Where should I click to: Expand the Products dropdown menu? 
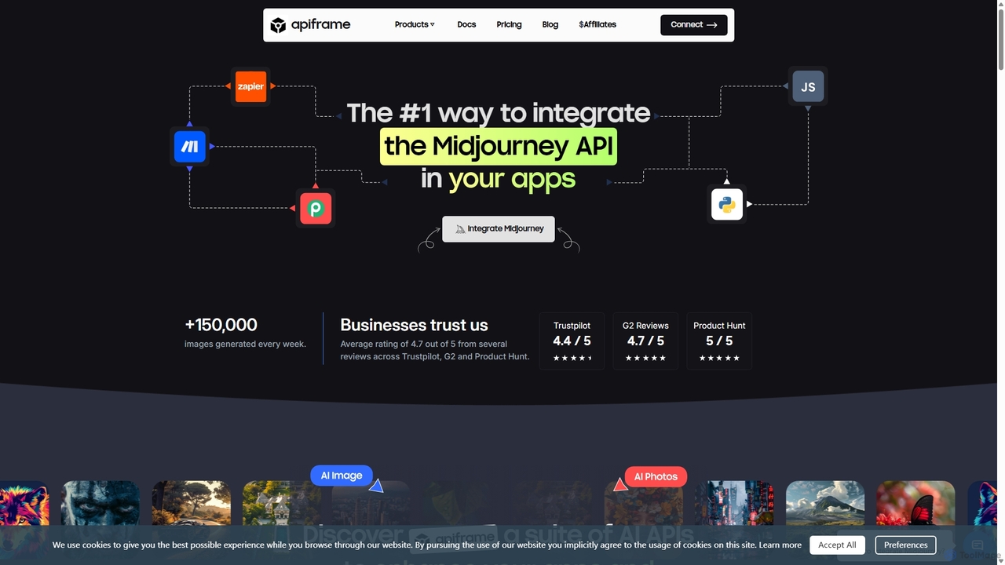point(415,24)
